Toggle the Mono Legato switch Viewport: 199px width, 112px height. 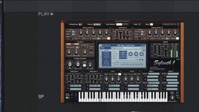pyautogui.click(x=177, y=93)
